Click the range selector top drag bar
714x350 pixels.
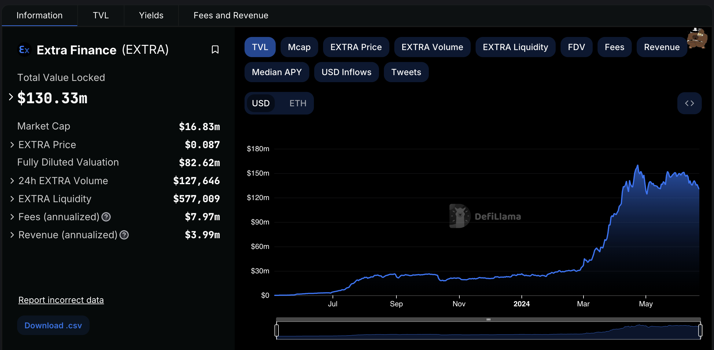pos(488,319)
